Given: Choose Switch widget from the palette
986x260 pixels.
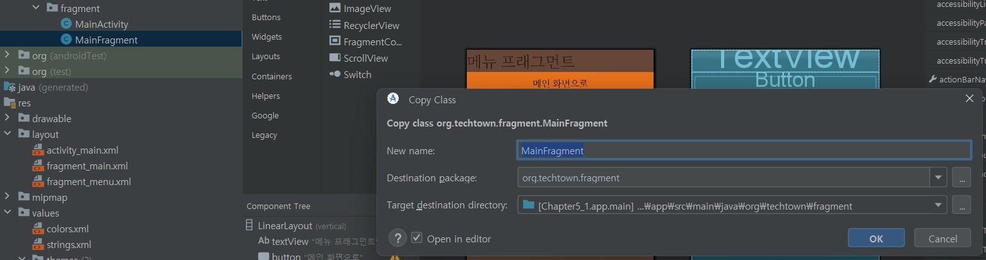Looking at the screenshot, I should tap(358, 74).
